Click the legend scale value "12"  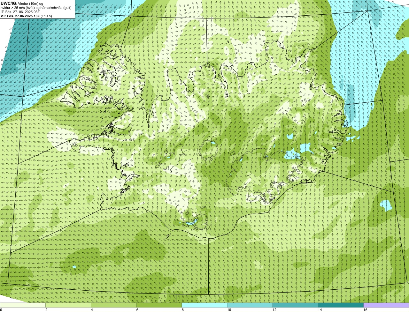[274, 310]
